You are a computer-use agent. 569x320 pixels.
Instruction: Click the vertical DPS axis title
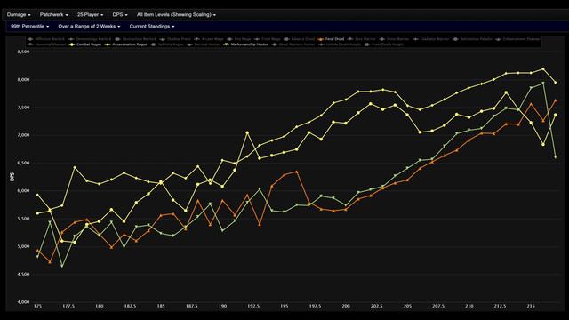tap(12, 177)
